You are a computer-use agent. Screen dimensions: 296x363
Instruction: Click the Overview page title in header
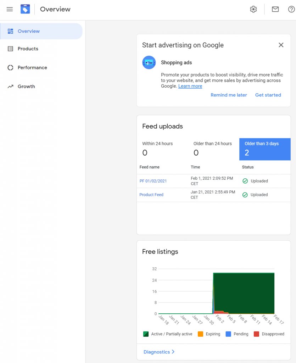[x=55, y=9]
